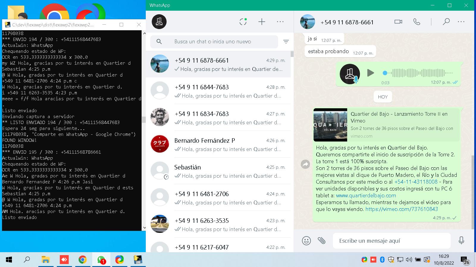Click Bernardo Fernández P profile picture
Screen dimensions: 476x267
[x=160, y=144]
